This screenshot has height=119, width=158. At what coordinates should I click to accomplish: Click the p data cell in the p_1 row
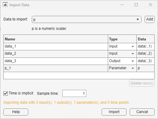146,68
